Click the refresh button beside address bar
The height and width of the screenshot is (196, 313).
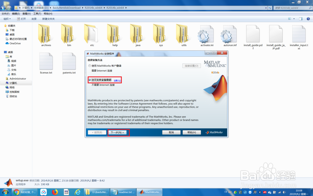click(x=270, y=8)
